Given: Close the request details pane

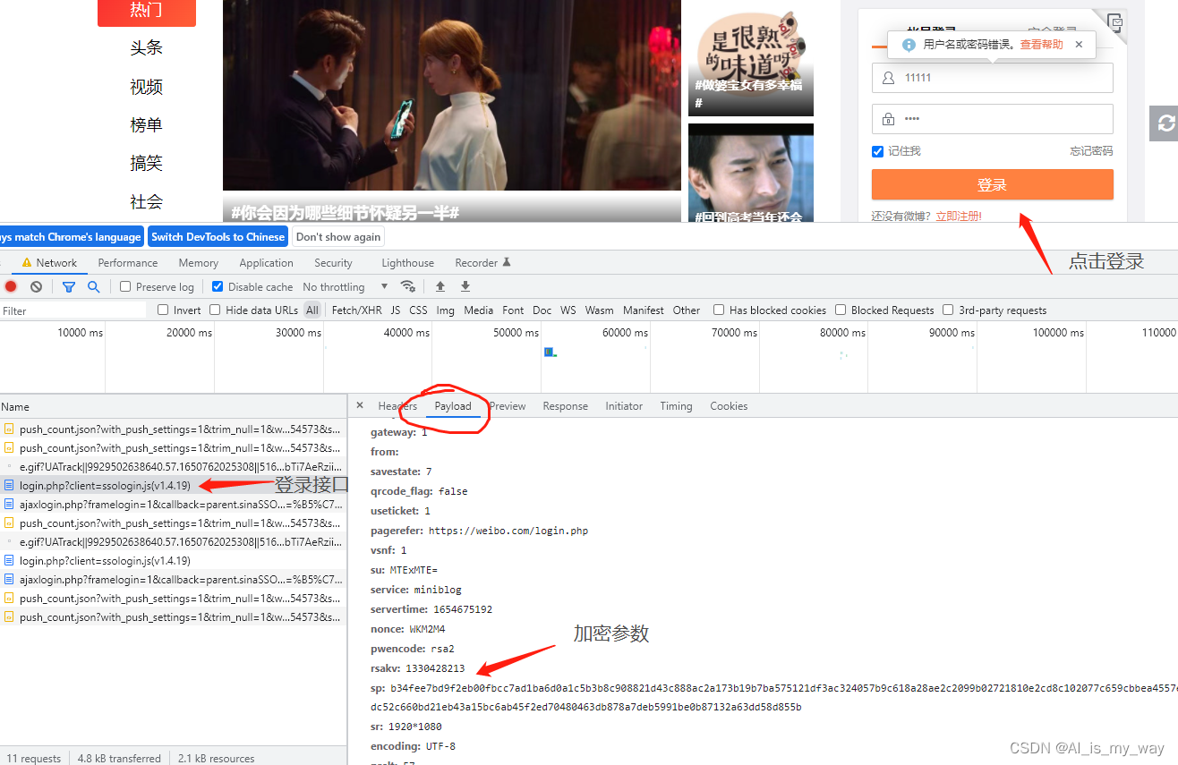Looking at the screenshot, I should tap(360, 405).
